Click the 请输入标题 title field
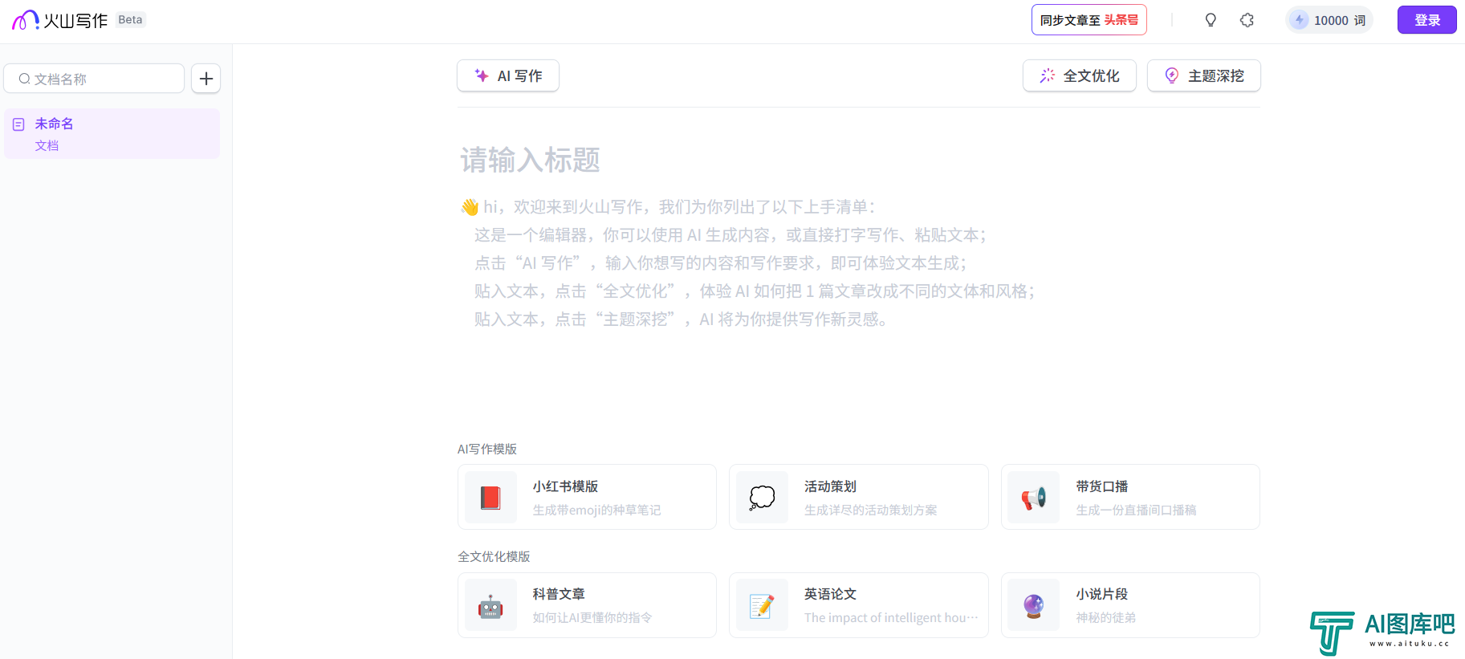The width and height of the screenshot is (1465, 659). tap(531, 160)
